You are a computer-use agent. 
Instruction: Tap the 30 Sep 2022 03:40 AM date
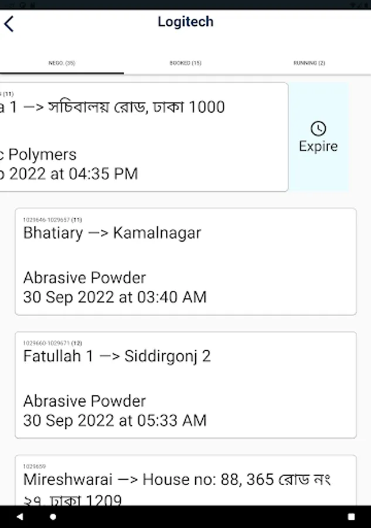[x=115, y=297]
